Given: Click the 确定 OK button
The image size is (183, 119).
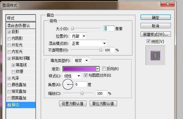Looking at the screenshot, I should (156, 17).
